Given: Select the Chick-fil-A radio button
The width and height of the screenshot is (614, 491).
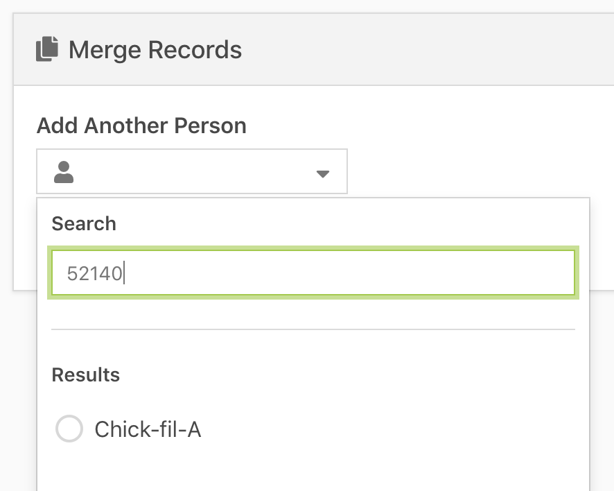Looking at the screenshot, I should (x=69, y=429).
